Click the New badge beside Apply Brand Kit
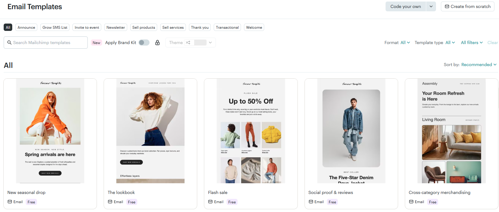 97,43
